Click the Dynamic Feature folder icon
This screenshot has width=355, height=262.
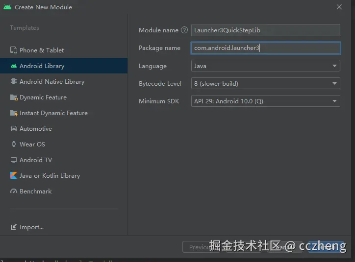coord(14,97)
